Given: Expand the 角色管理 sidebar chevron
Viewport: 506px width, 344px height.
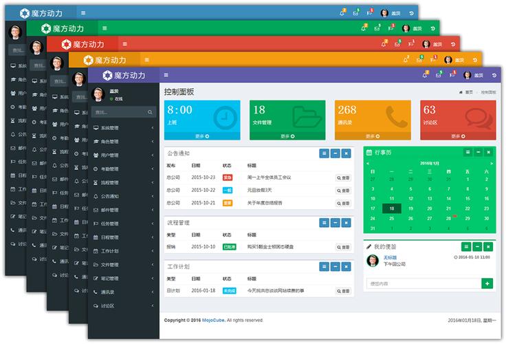Looking at the screenshot, I should click(153, 142).
